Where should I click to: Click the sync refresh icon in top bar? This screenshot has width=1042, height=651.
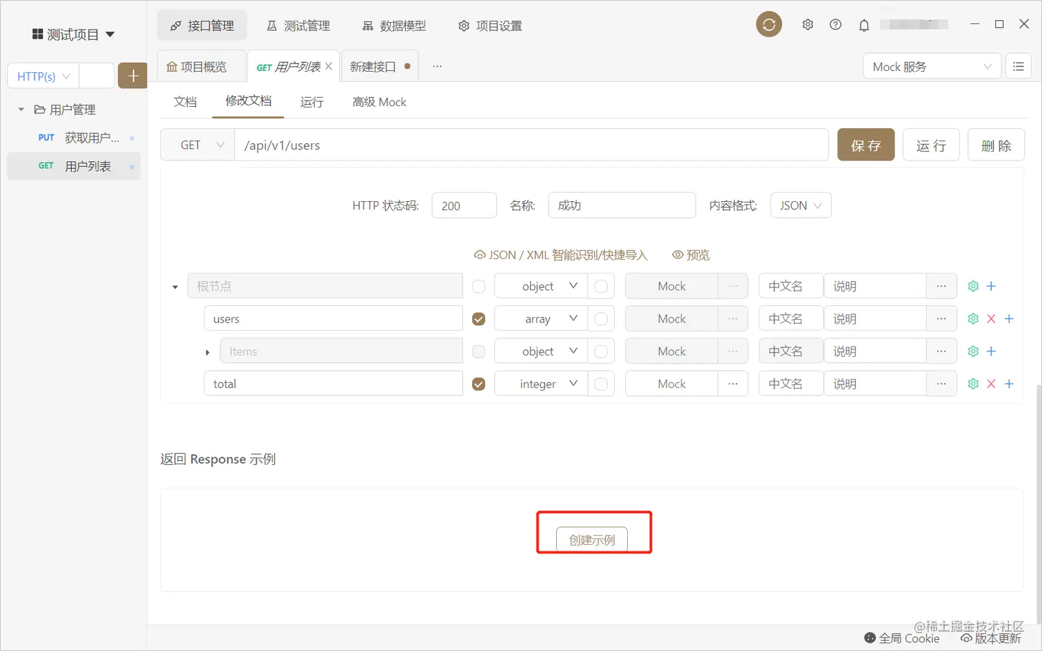pos(768,25)
